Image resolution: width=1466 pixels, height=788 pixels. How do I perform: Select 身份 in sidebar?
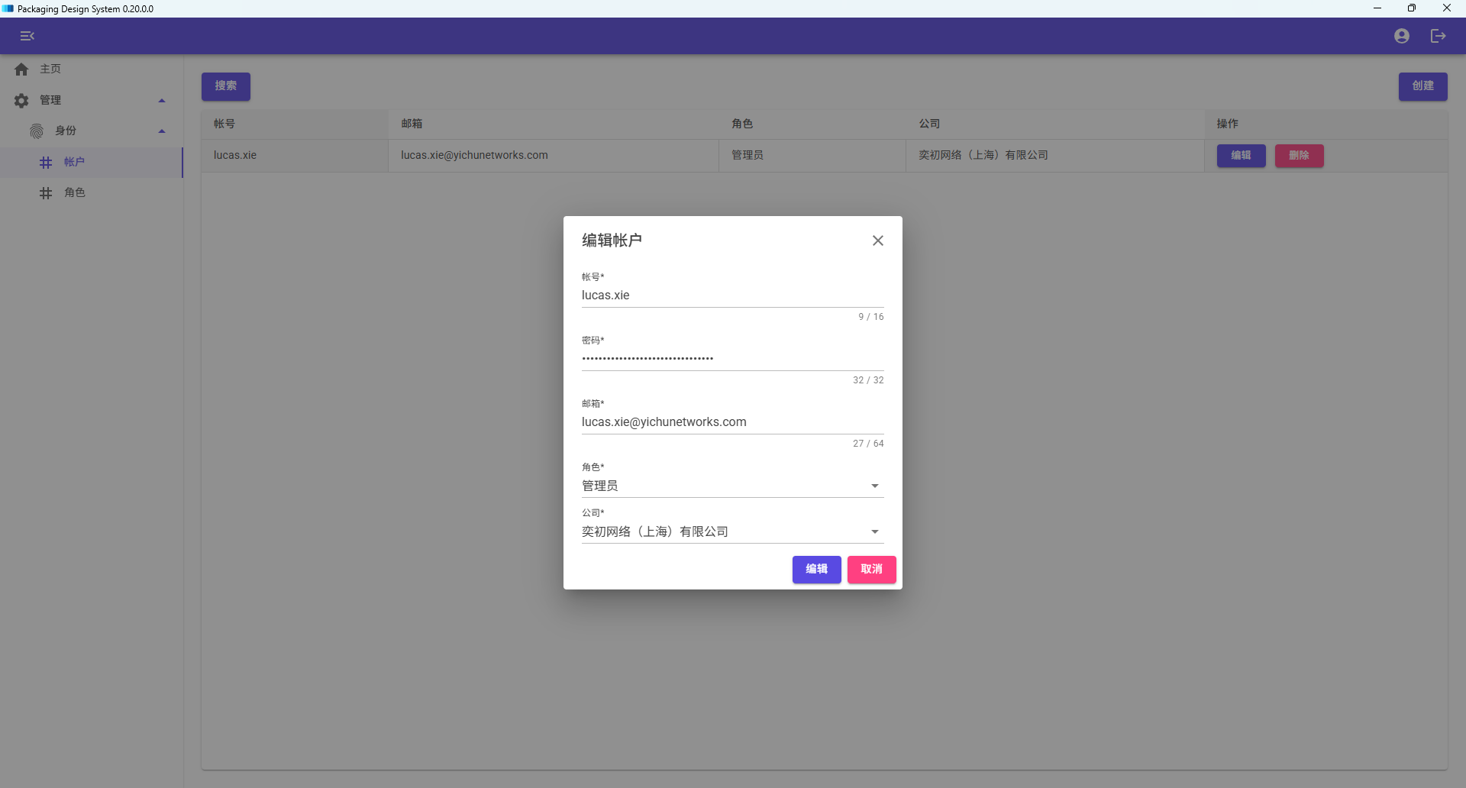[92, 131]
